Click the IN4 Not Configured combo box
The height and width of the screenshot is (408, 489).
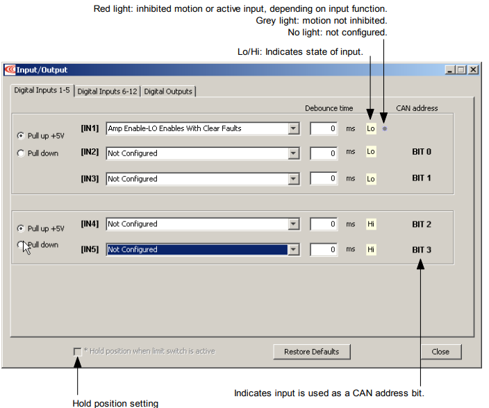[203, 224]
